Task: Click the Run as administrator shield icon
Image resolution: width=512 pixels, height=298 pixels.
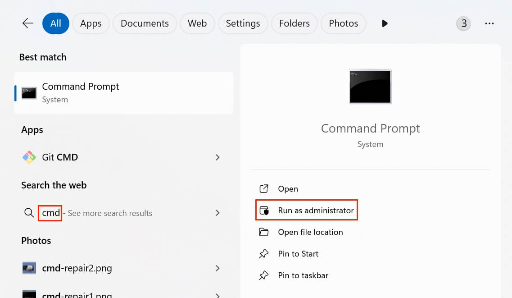Action: (264, 210)
